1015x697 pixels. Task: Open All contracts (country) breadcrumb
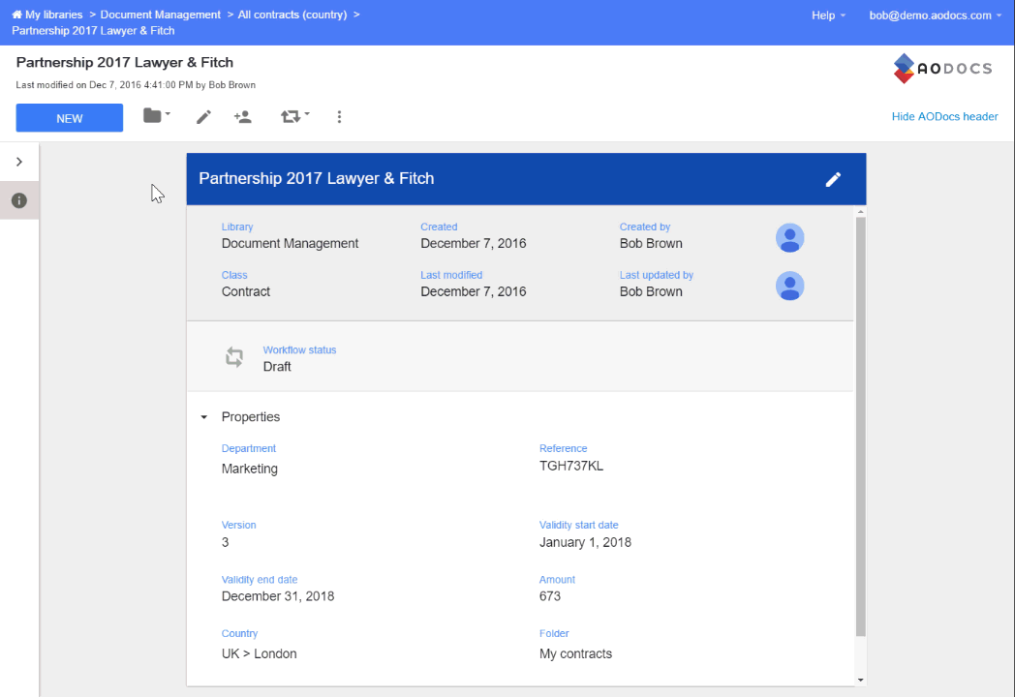pyautogui.click(x=292, y=15)
